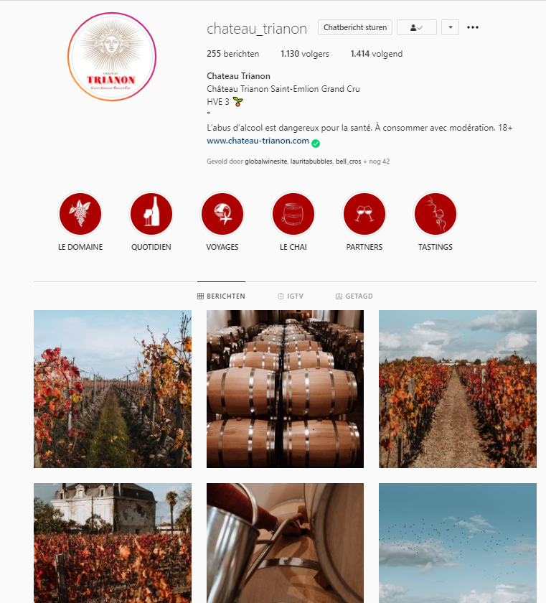Toggle the following status person-check button
Viewport: 546px width, 603px height.
(x=417, y=27)
